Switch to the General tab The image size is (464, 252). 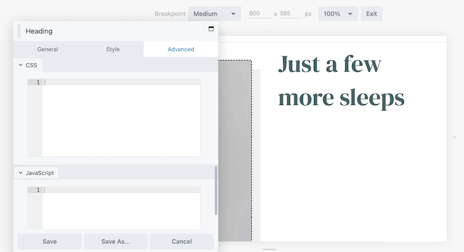tap(48, 49)
